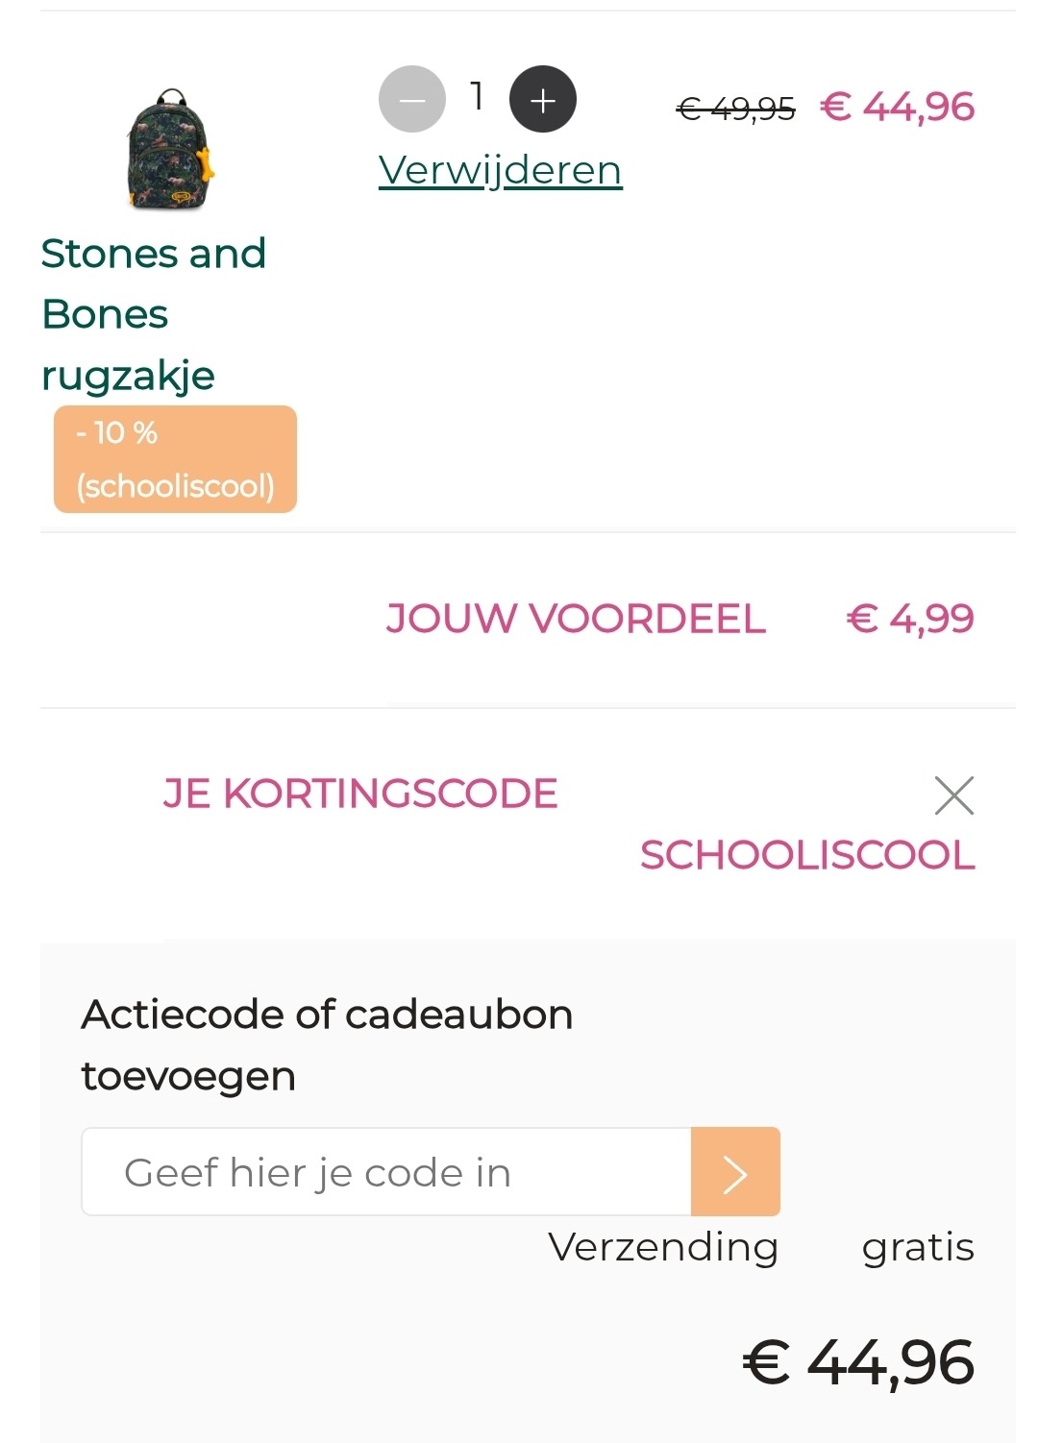Click the orange arrow to submit the code

pos(733,1172)
